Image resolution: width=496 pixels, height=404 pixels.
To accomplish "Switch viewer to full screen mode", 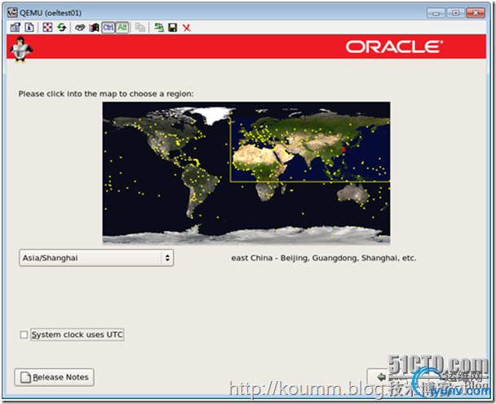I will pos(47,28).
